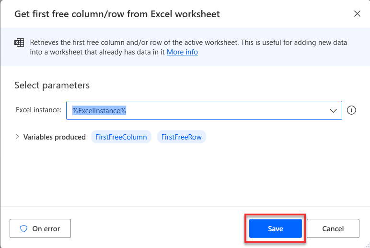The image size is (370, 248).
Task: Select the FirstFreeColumn variable chip
Action: coord(121,137)
